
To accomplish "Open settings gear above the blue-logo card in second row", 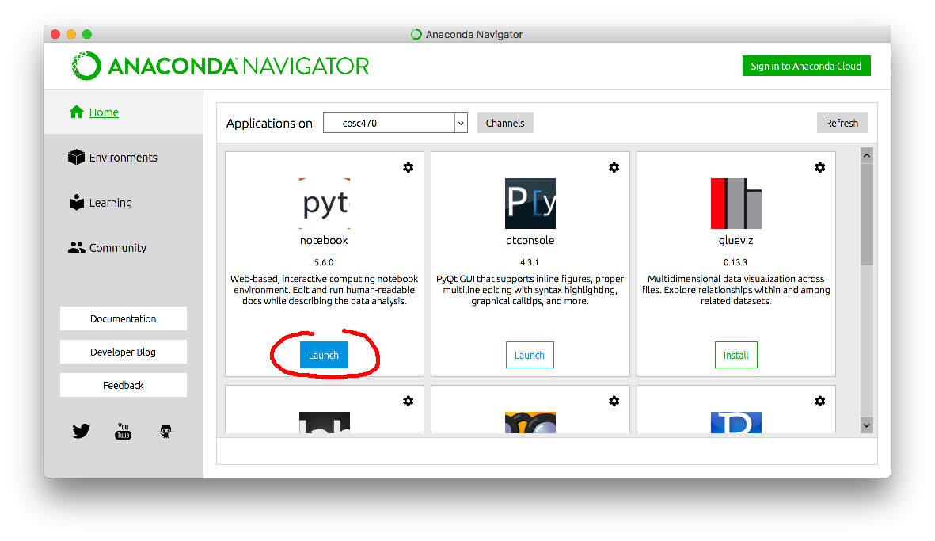I will [820, 402].
